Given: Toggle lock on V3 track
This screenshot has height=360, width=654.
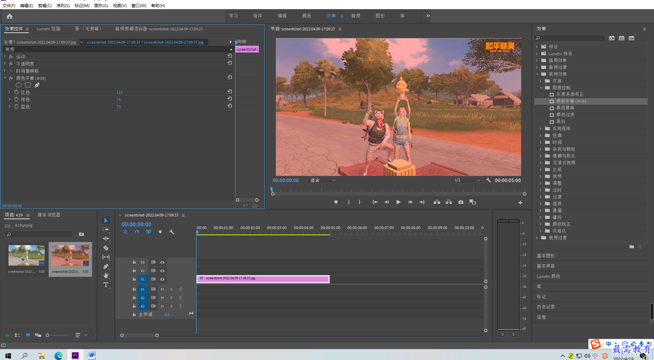Looking at the screenshot, I should point(134,262).
